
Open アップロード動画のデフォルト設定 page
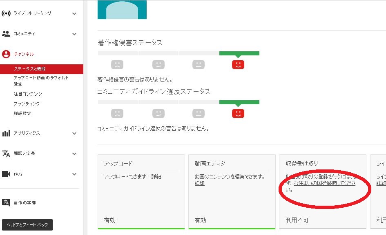tap(41, 81)
